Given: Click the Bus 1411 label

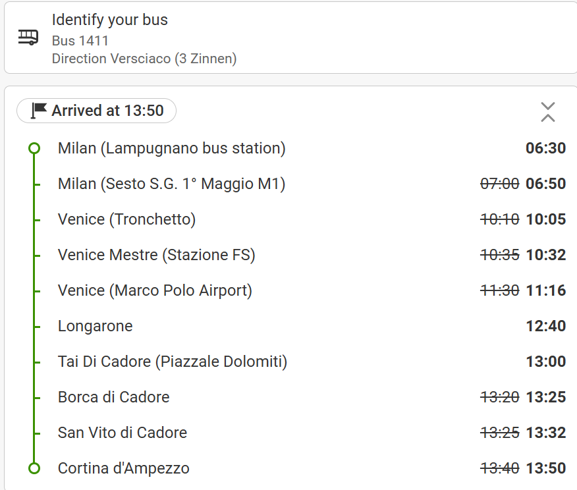Looking at the screenshot, I should click(x=80, y=41).
